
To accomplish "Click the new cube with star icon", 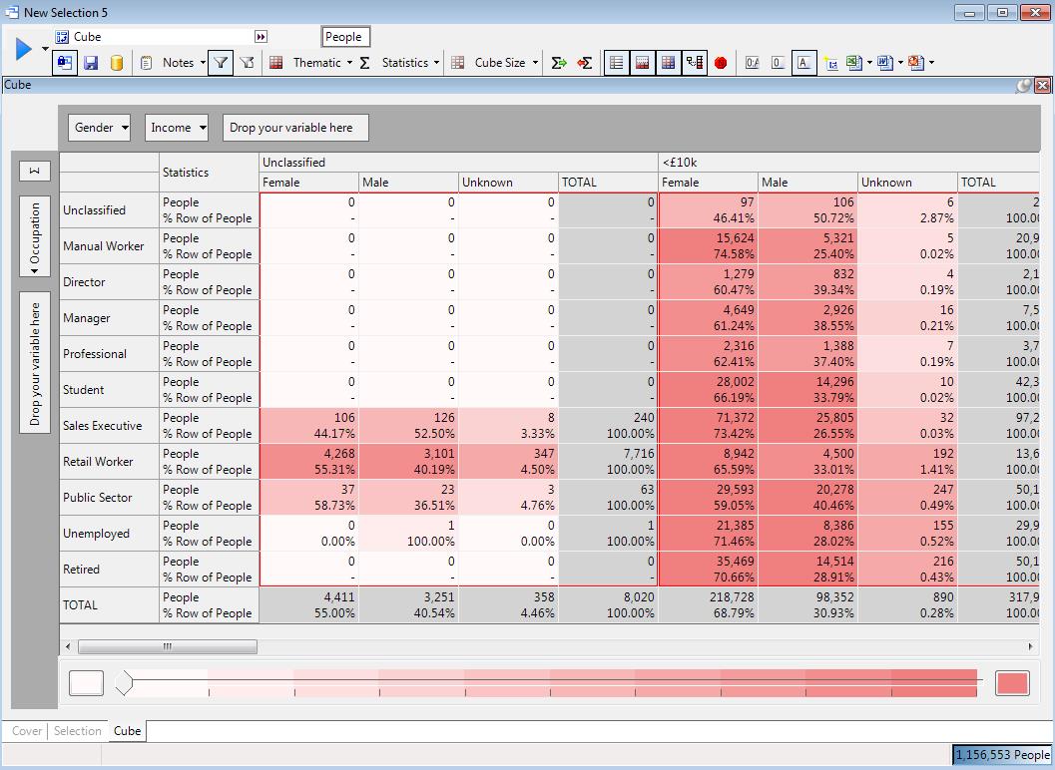I will coord(831,63).
